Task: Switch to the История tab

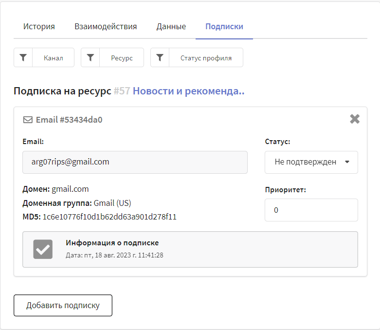Action: 39,26
